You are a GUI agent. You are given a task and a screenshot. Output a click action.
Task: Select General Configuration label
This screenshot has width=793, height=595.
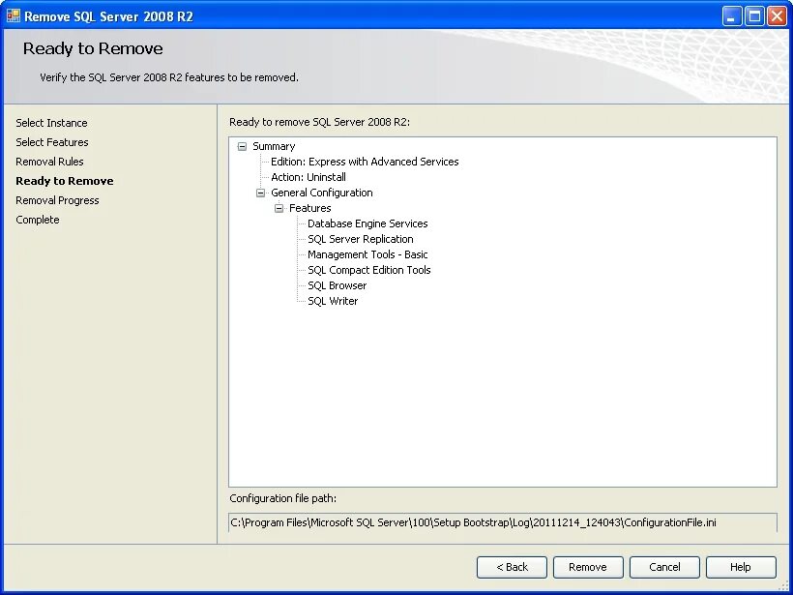(x=322, y=193)
